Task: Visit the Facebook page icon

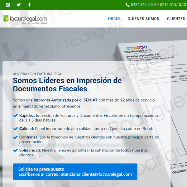Action: 30,5
